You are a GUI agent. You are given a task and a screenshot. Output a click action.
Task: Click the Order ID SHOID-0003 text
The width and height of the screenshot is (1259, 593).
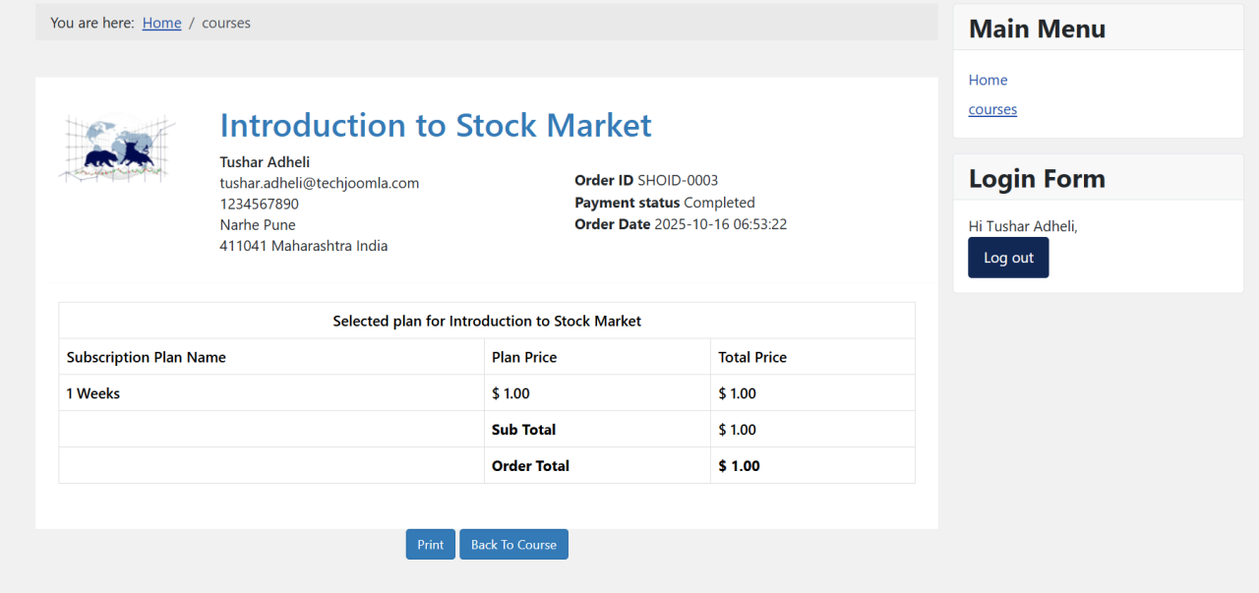coord(646,180)
